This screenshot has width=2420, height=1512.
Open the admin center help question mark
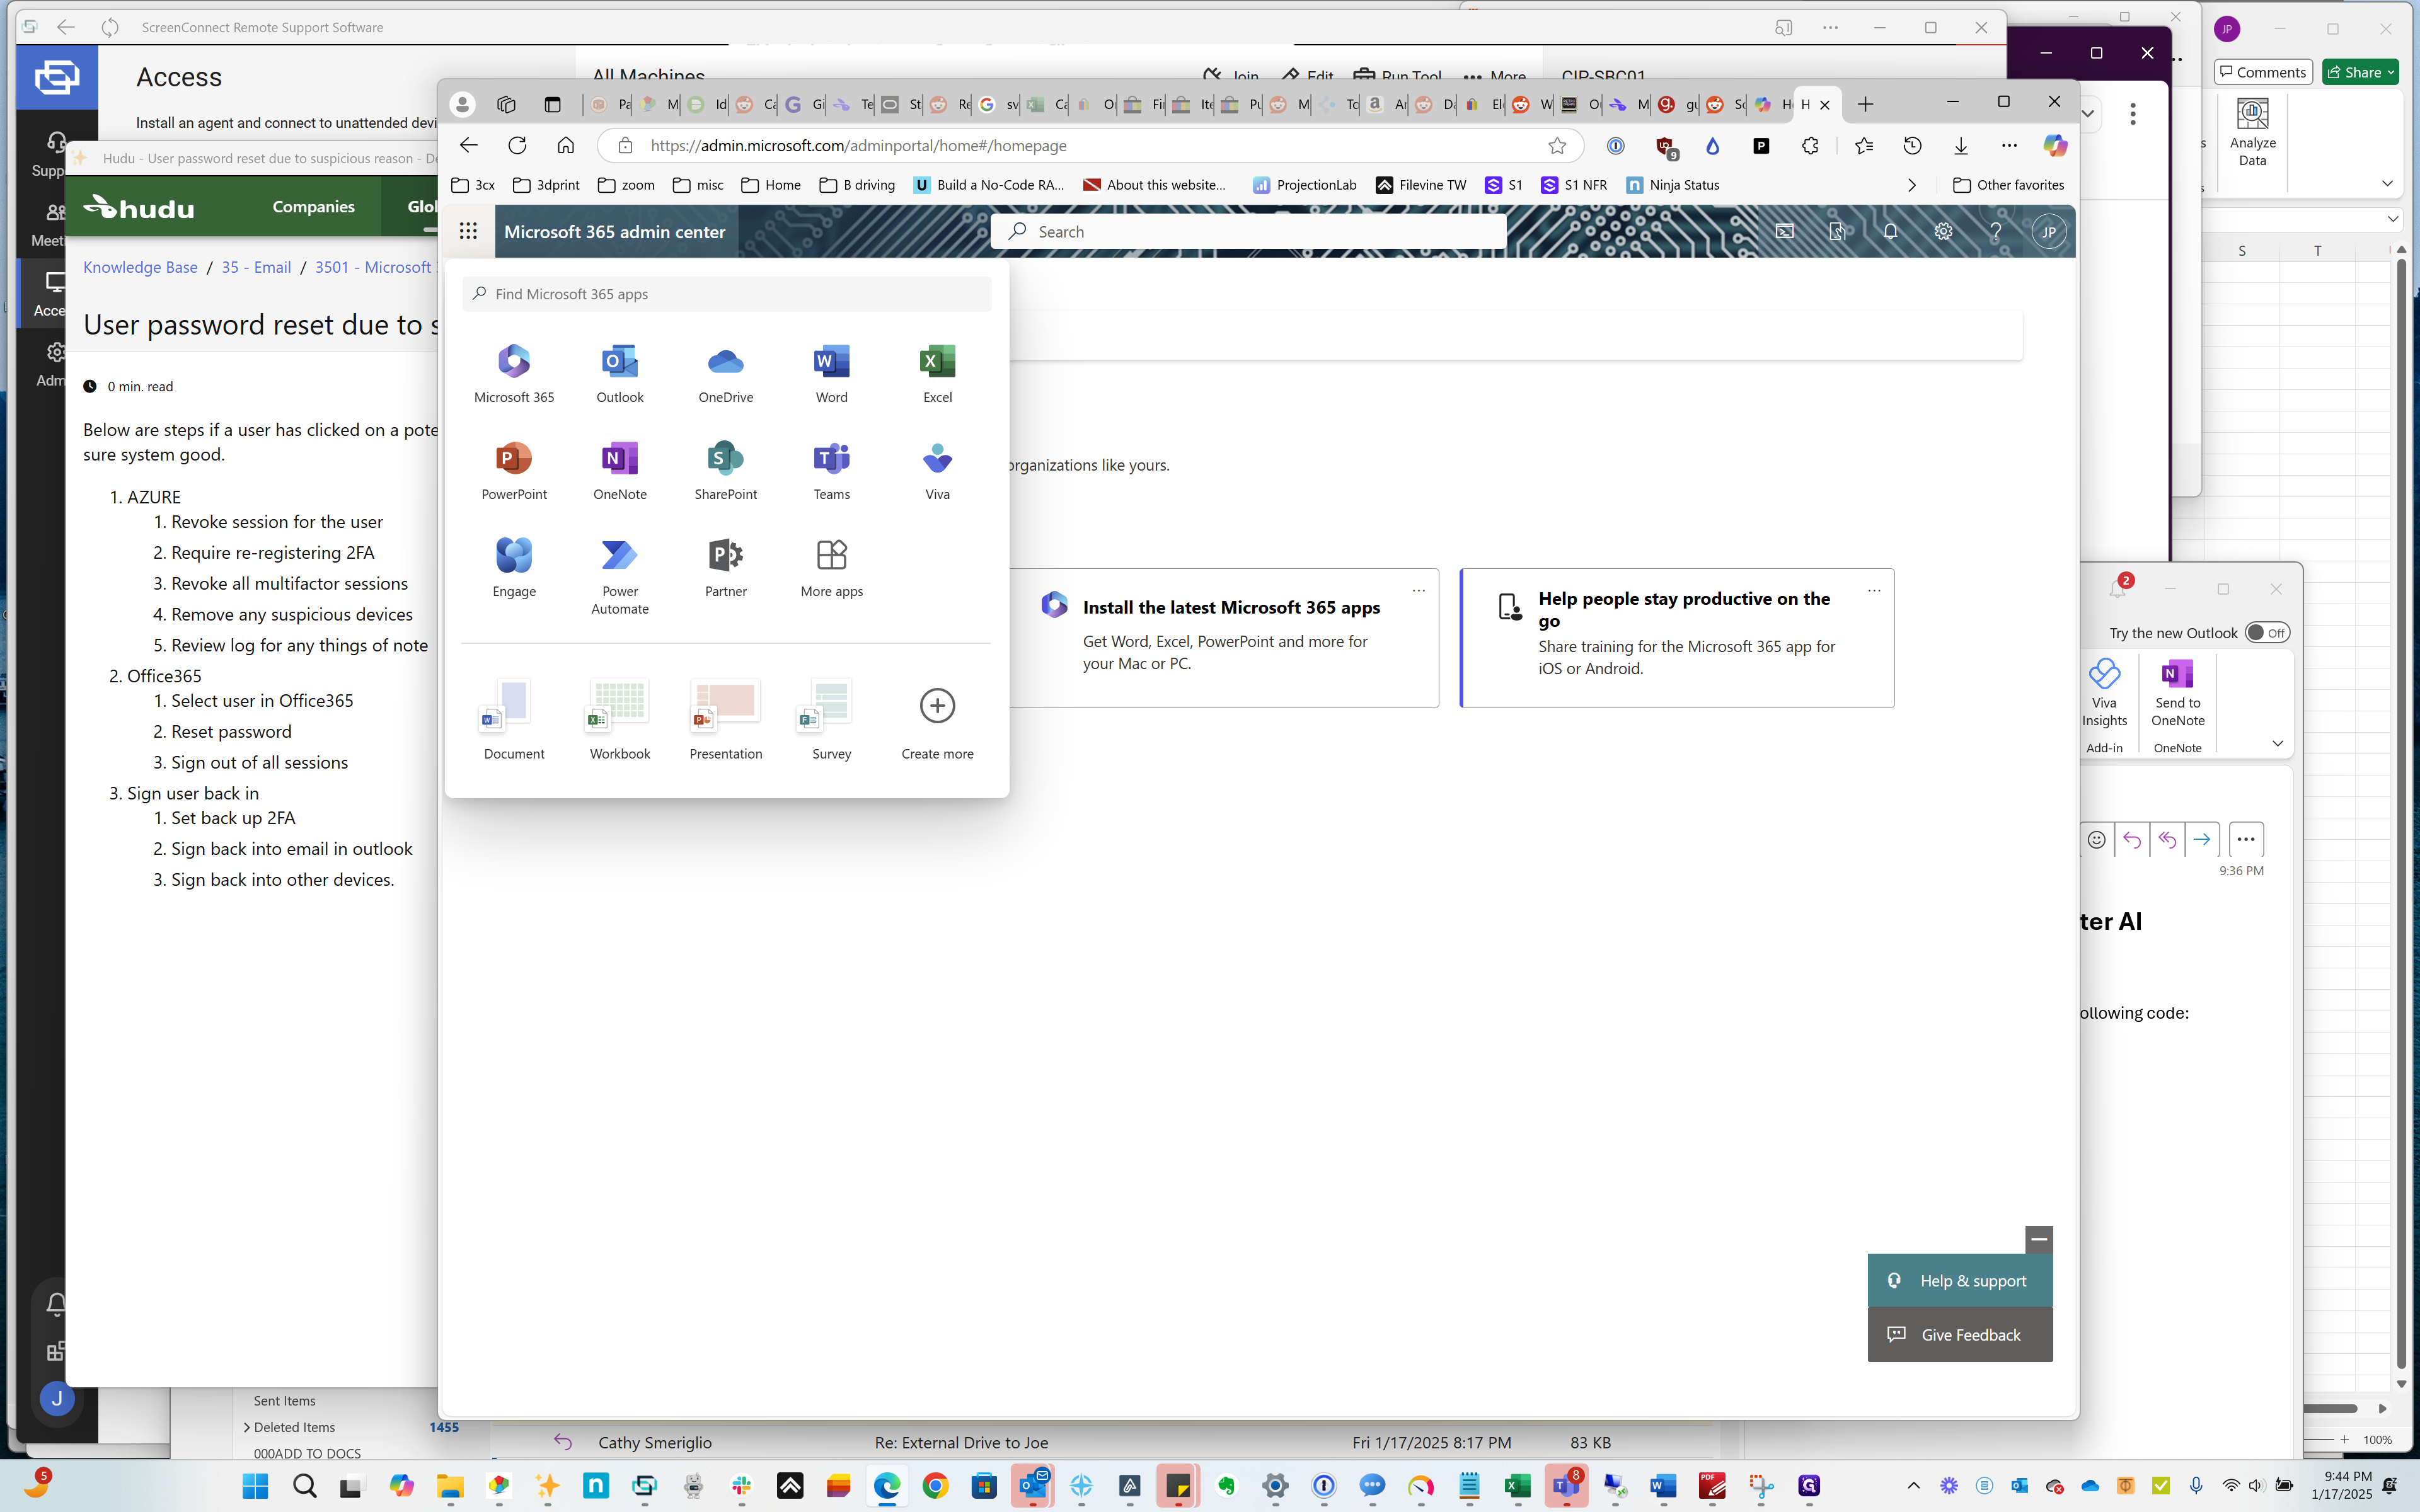(x=1996, y=231)
